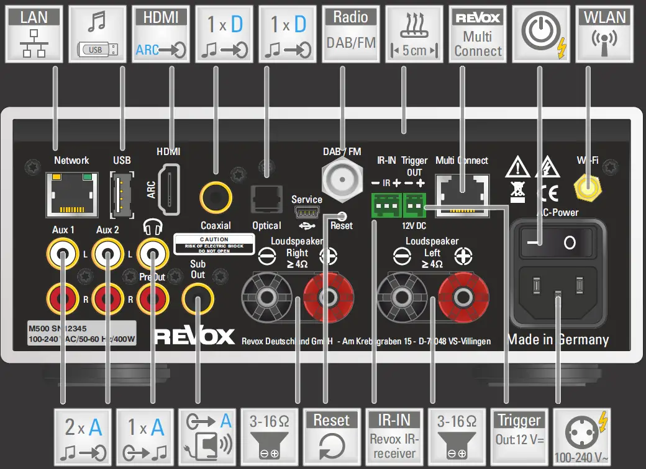Screen dimensions: 646x469
Task: Click the small Reset pinhole button
Action: (x=342, y=216)
